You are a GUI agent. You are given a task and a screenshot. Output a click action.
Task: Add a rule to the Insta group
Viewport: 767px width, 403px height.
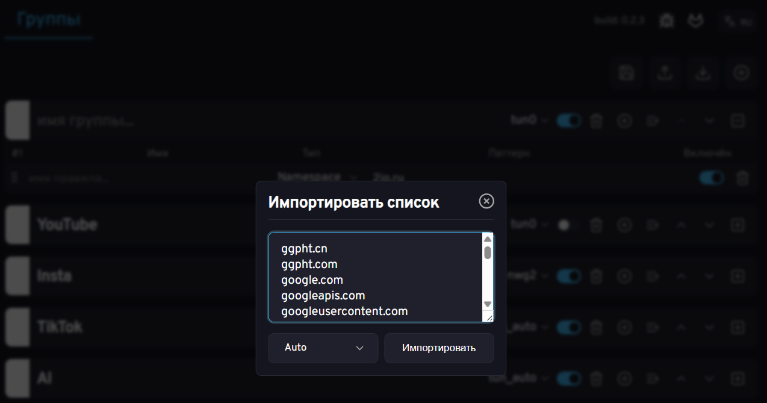[624, 276]
